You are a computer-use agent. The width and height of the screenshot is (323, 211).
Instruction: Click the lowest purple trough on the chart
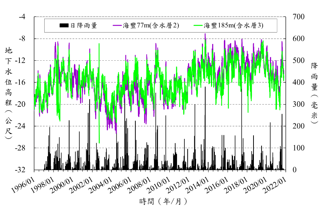116,133
